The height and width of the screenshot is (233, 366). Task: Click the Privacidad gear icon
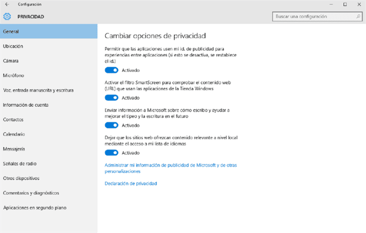point(7,17)
